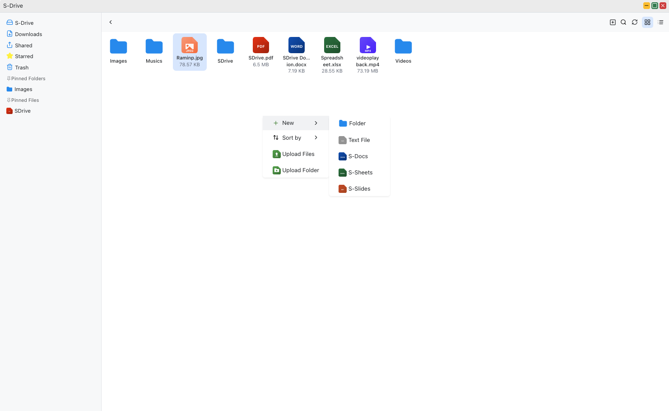Expand the New submenu arrow
The image size is (669, 411).
click(x=316, y=123)
